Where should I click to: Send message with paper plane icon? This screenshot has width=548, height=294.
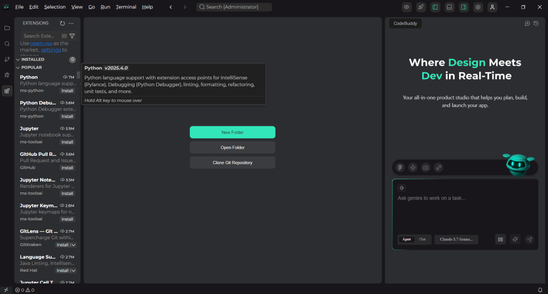point(529,240)
